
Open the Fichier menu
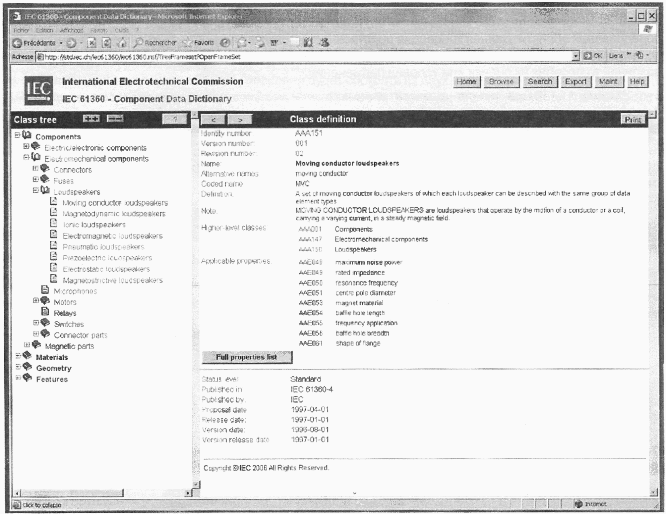[x=21, y=30]
